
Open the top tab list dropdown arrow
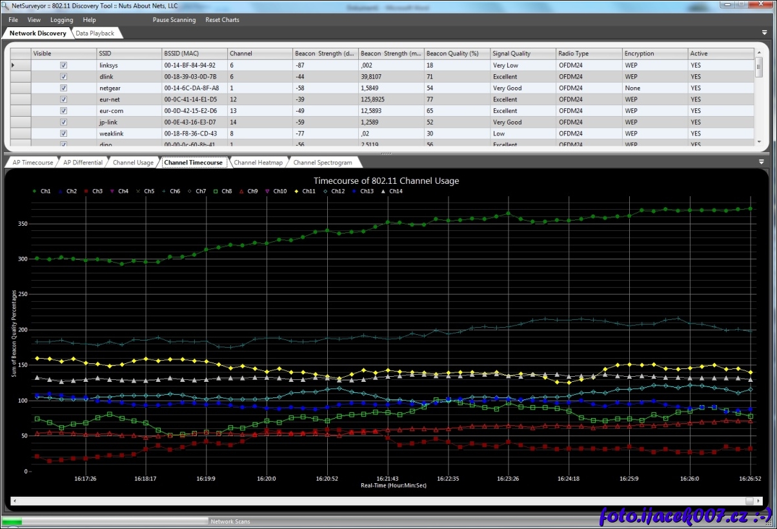point(765,32)
